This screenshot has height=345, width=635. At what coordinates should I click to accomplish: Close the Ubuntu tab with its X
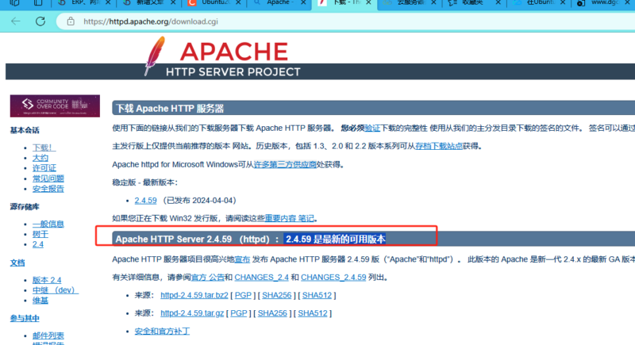[237, 5]
